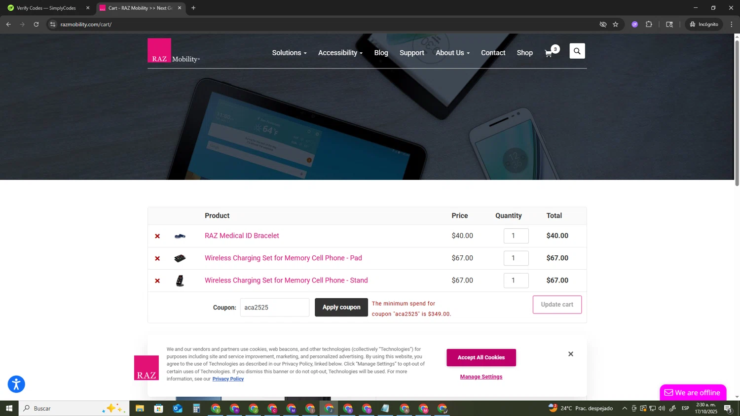This screenshot has width=740, height=416.
Task: Close the Verify Codes SimplyCodes tab
Action: pyautogui.click(x=88, y=8)
